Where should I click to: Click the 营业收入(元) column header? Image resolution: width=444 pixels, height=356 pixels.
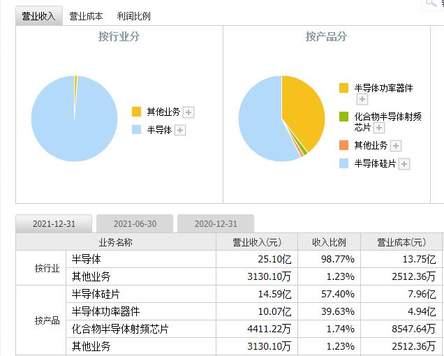(x=256, y=242)
